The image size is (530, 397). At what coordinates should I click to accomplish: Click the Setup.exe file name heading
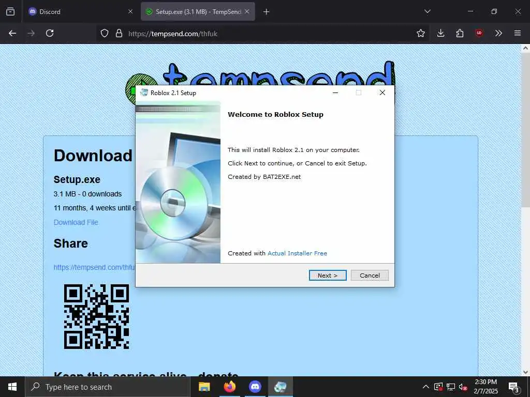coord(77,179)
